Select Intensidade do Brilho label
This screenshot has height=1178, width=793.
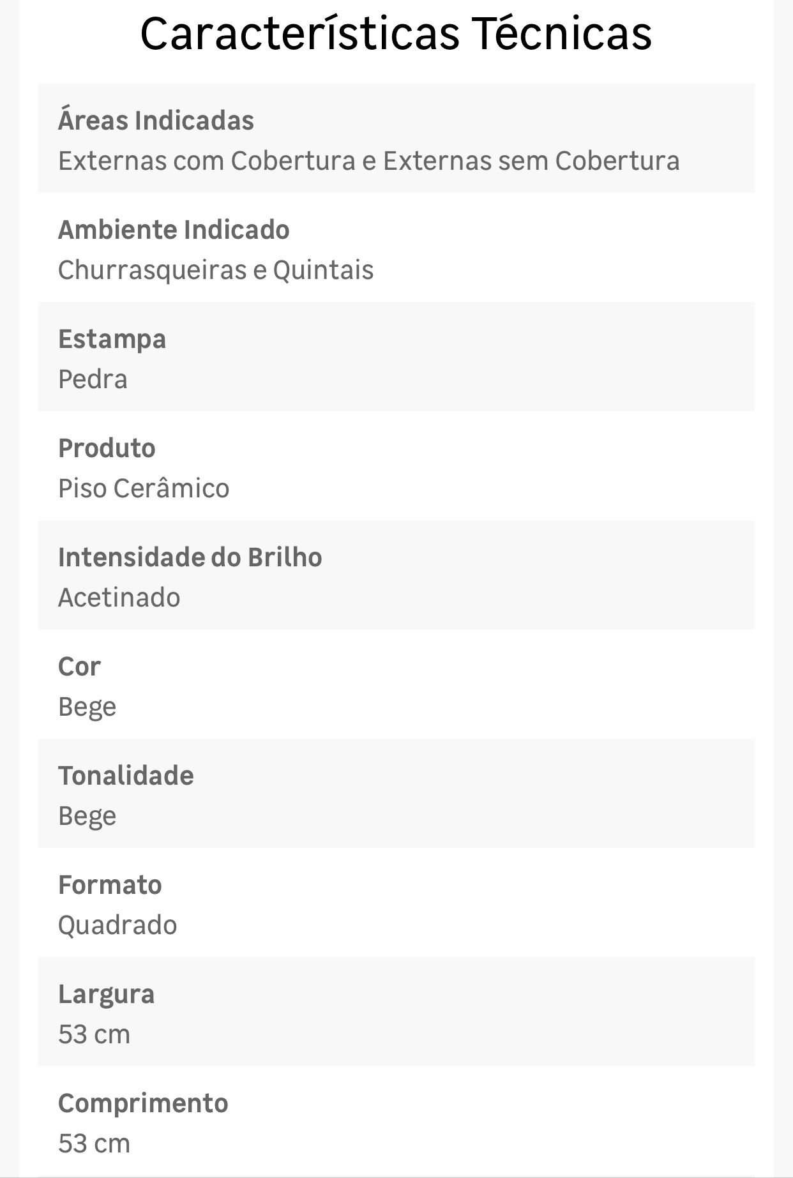(x=190, y=557)
